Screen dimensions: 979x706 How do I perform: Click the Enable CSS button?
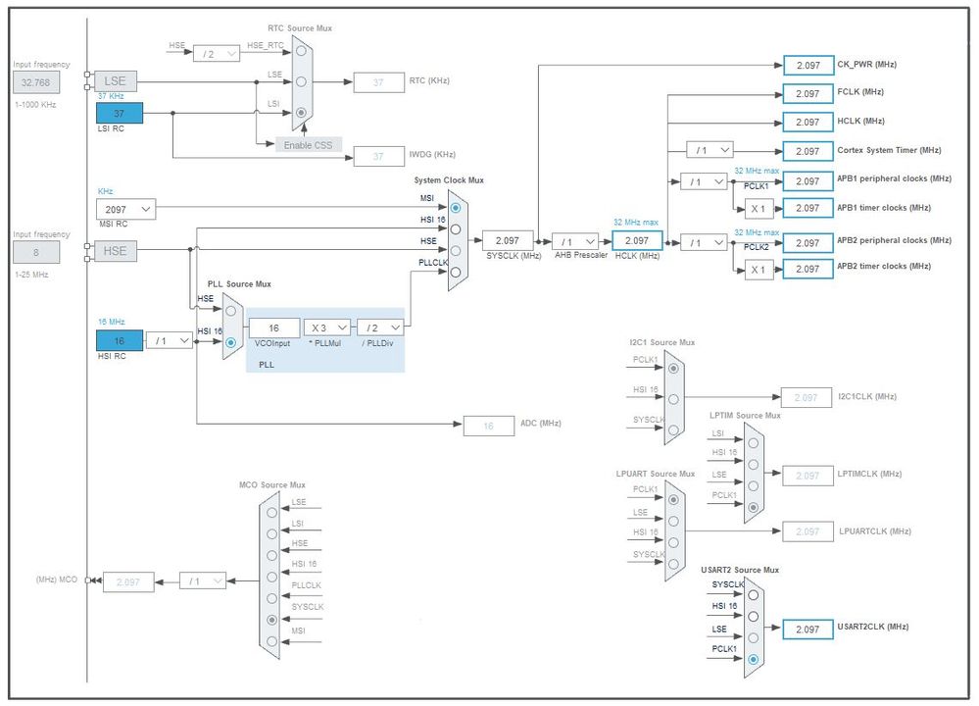pyautogui.click(x=309, y=145)
